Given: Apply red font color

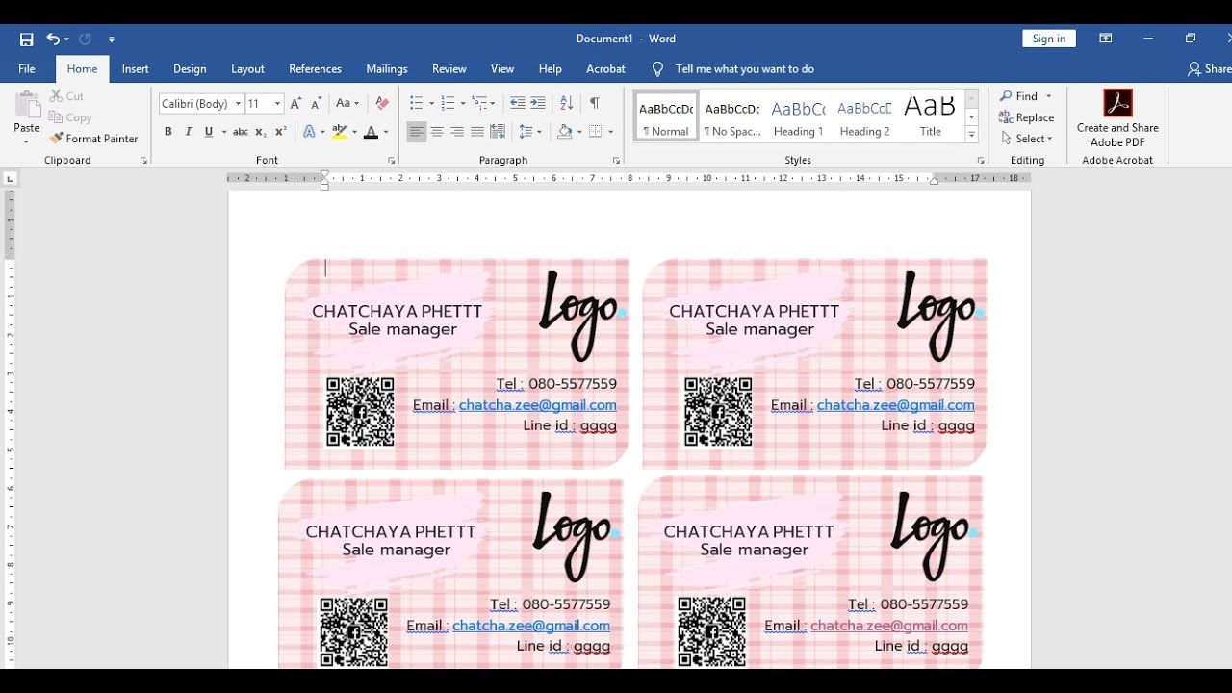Looking at the screenshot, I should pyautogui.click(x=371, y=132).
